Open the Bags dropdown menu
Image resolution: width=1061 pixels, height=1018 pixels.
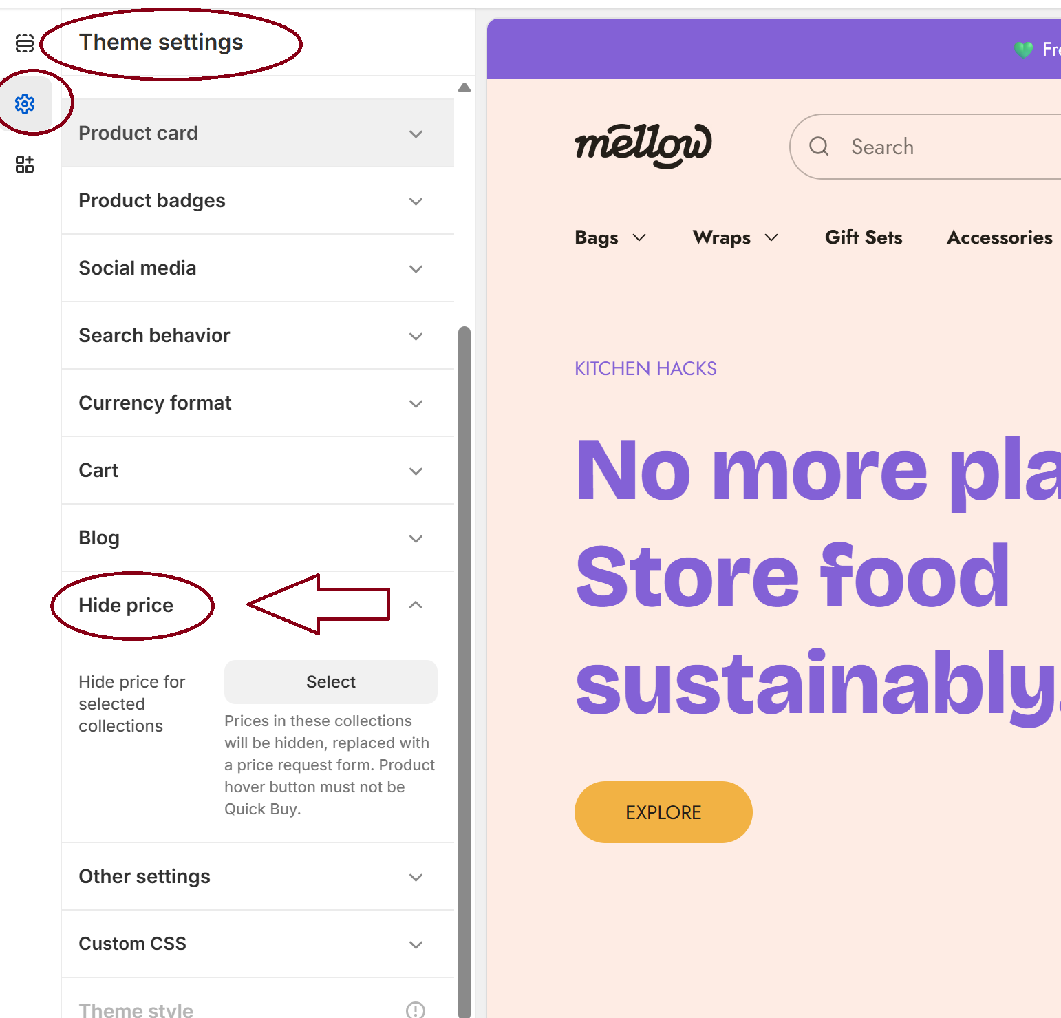coord(610,237)
